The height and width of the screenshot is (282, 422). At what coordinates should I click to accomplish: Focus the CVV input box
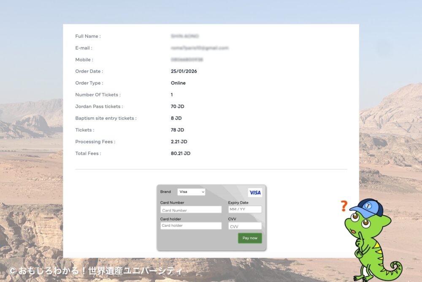tap(245, 226)
